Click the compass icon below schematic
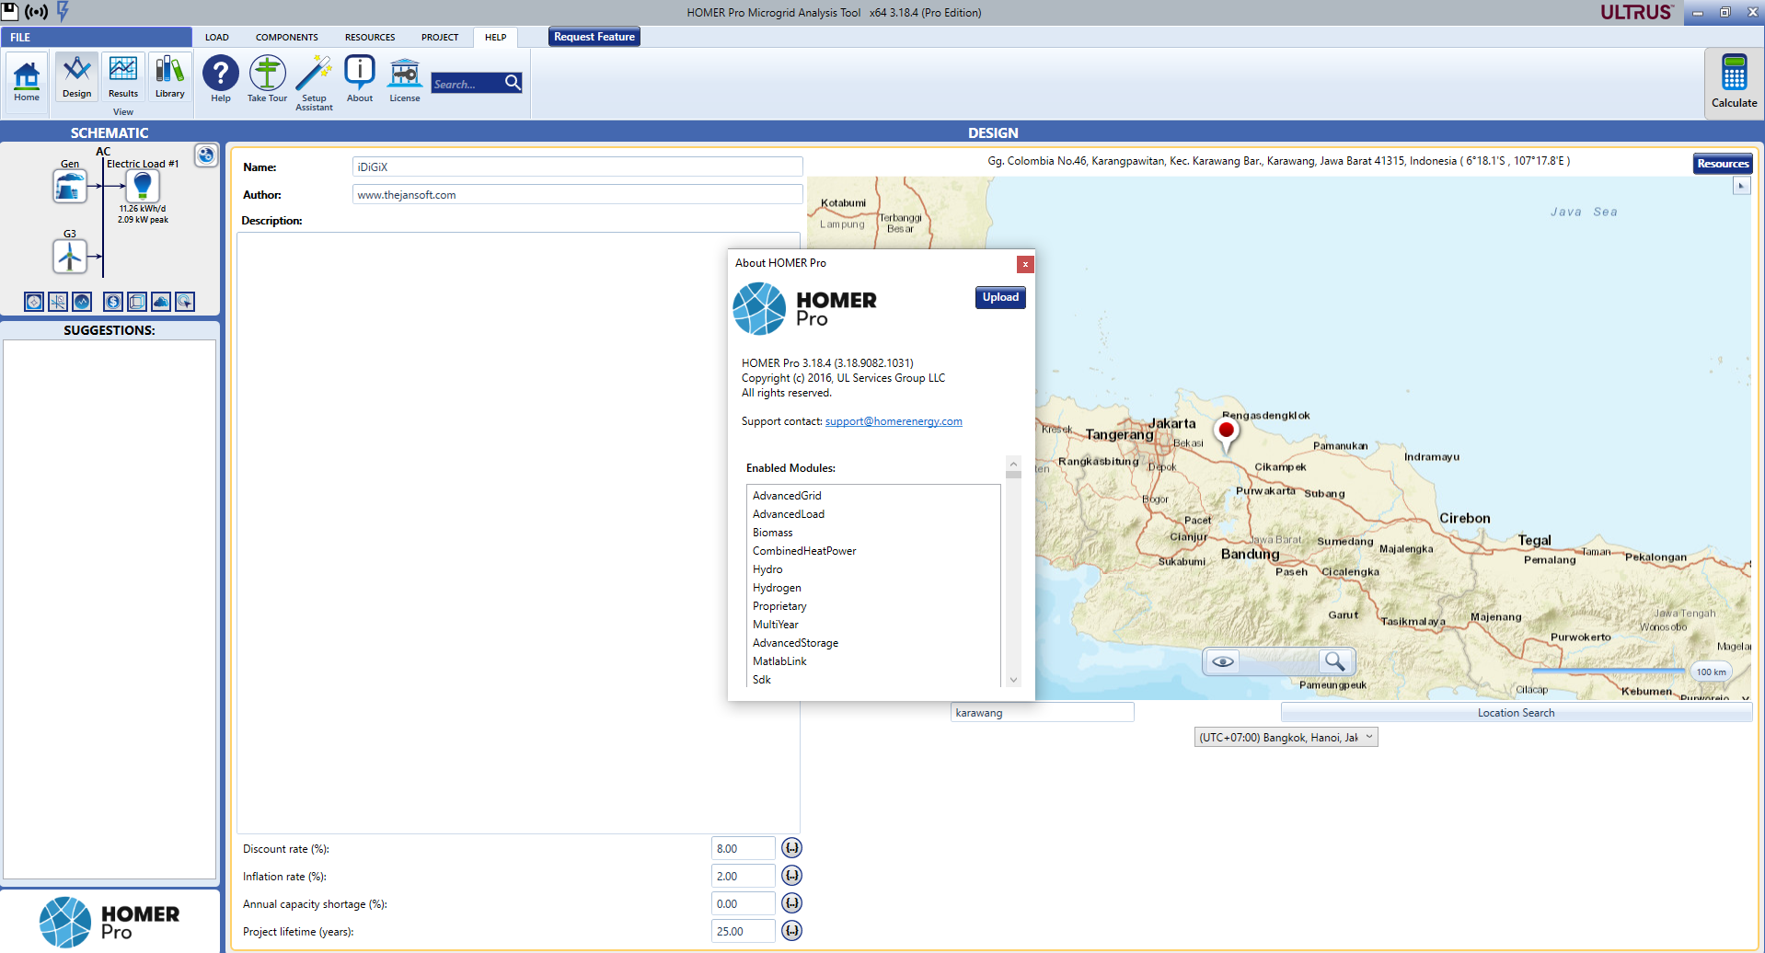 click(x=34, y=302)
